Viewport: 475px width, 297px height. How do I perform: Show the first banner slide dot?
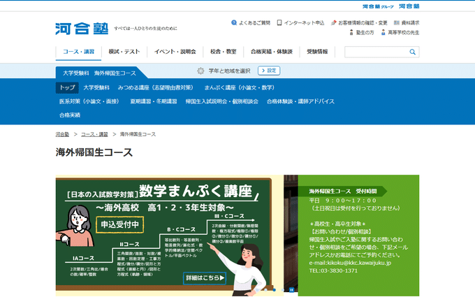[257, 290]
